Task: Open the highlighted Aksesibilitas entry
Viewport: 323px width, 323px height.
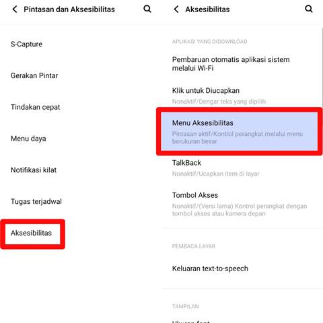Action: pyautogui.click(x=33, y=234)
